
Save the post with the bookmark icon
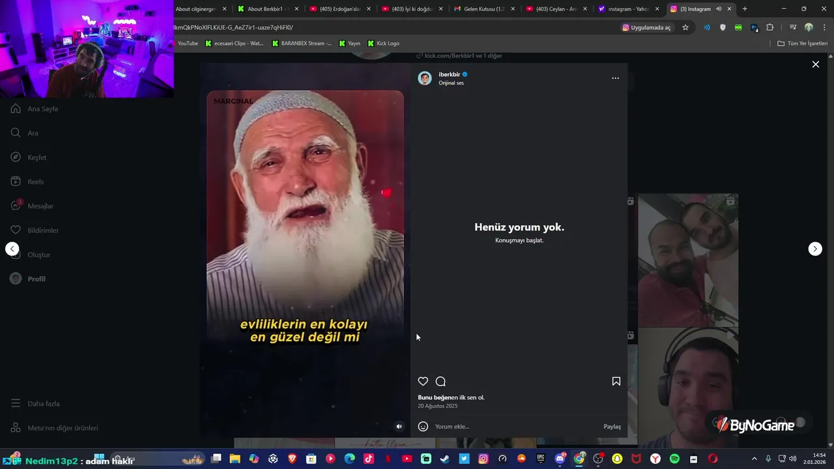[616, 381]
